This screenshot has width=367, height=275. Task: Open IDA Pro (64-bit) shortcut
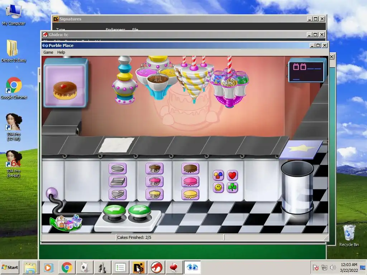click(14, 164)
